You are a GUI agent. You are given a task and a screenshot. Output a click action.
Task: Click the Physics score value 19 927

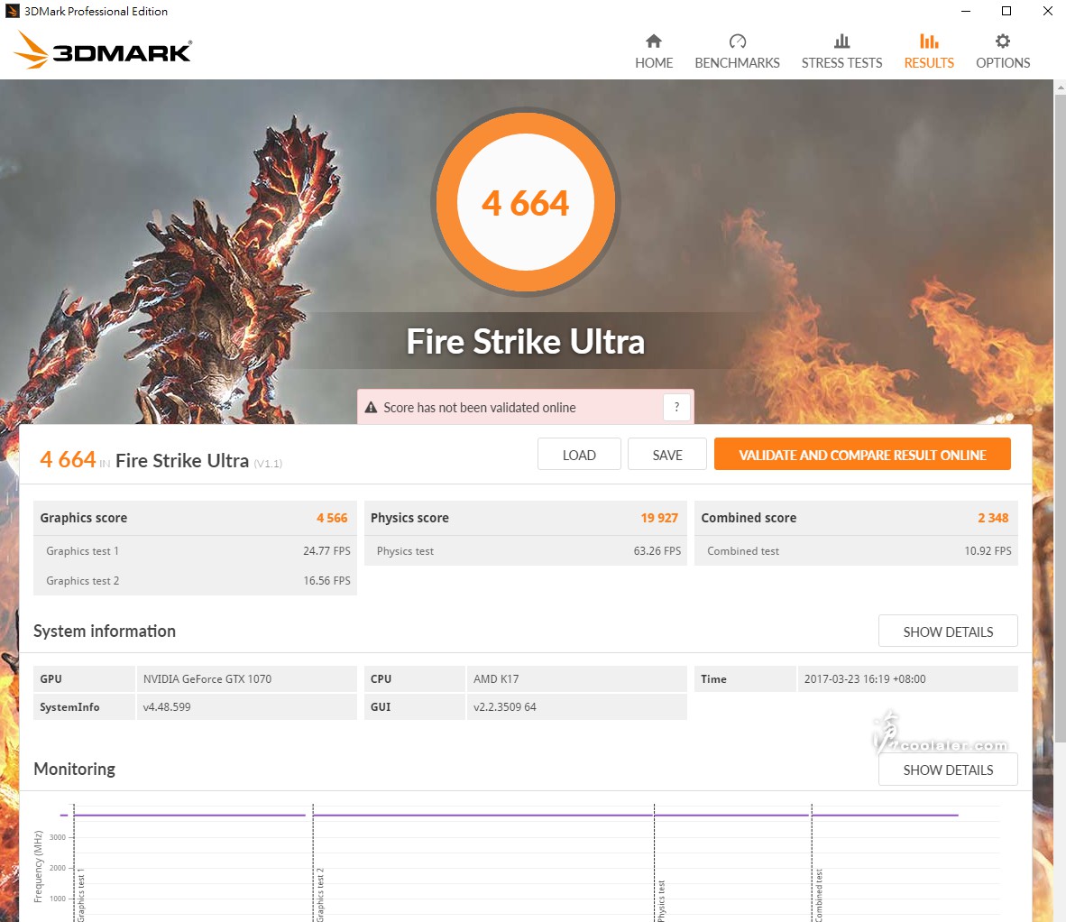[658, 518]
